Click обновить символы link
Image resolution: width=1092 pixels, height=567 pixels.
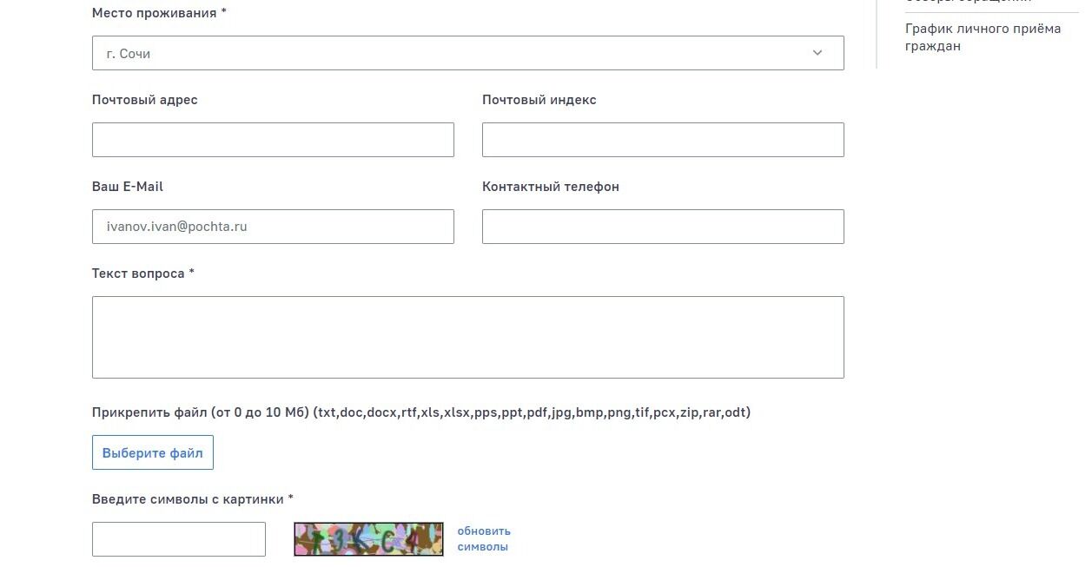(x=484, y=539)
